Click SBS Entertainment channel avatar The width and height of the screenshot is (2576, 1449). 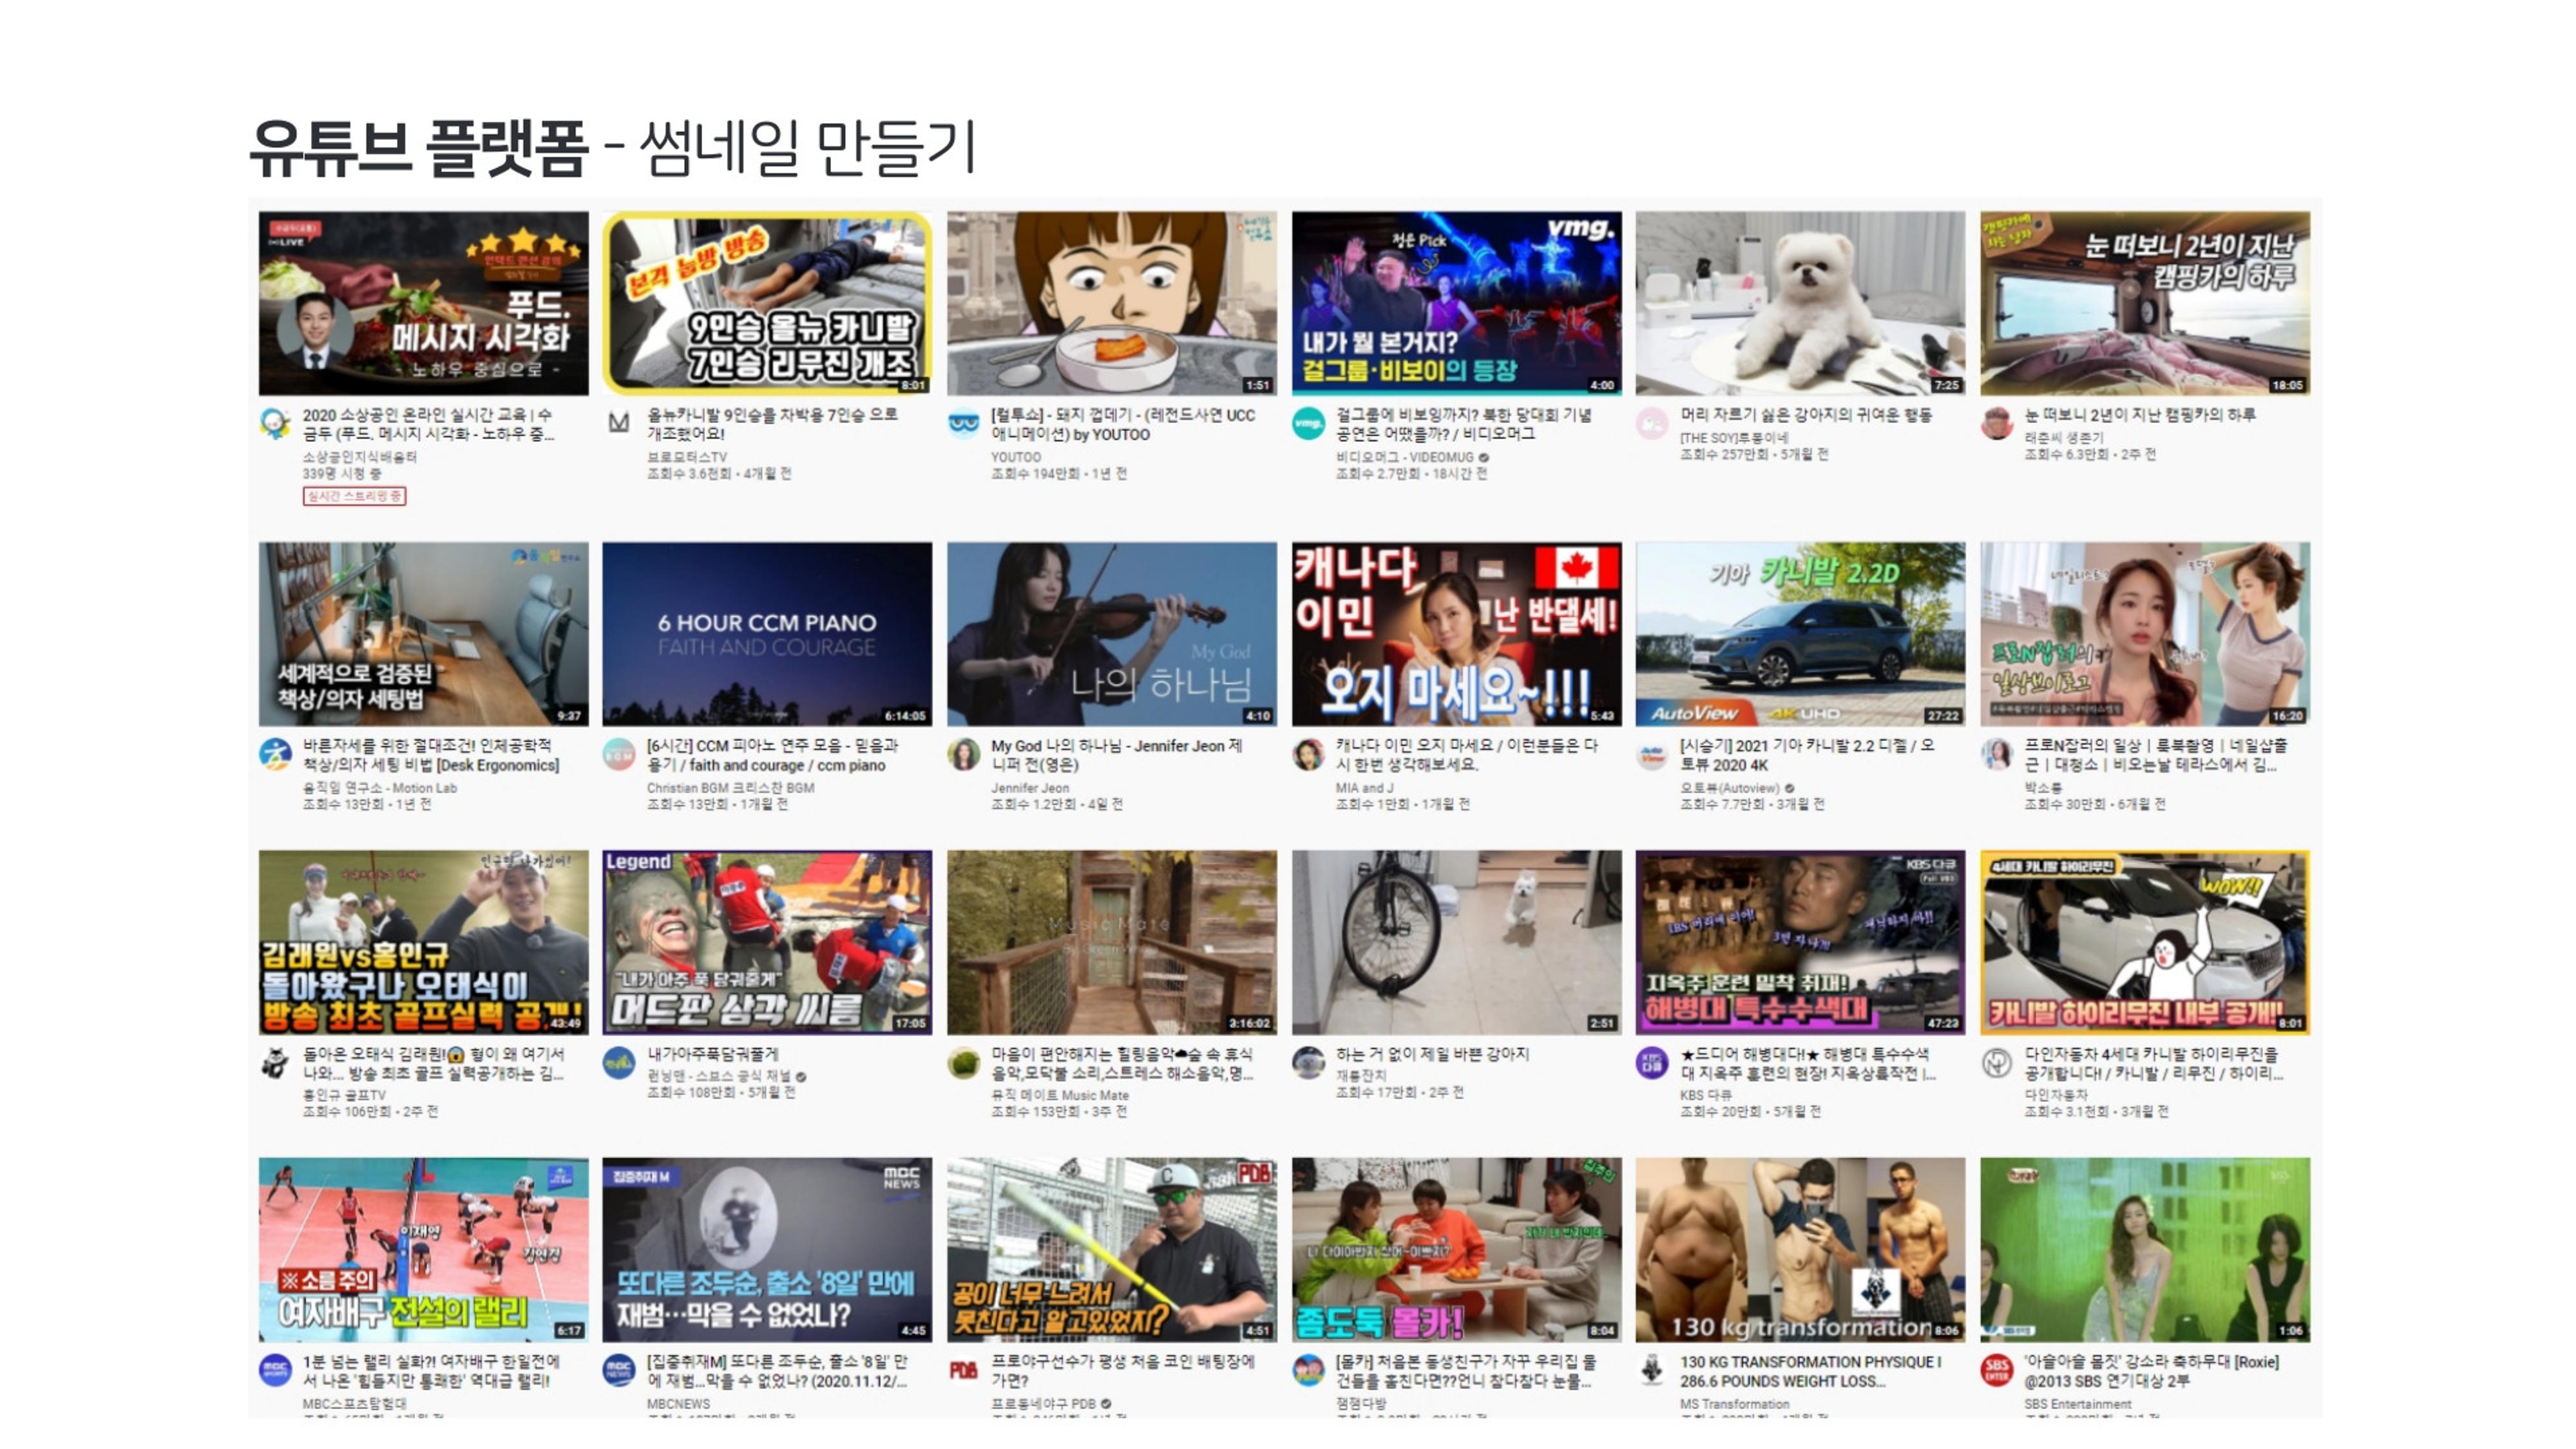[1996, 1370]
